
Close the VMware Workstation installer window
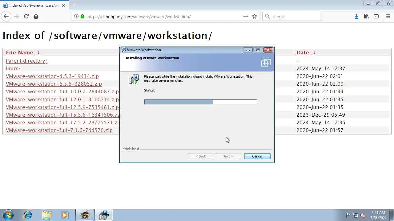click(x=268, y=50)
